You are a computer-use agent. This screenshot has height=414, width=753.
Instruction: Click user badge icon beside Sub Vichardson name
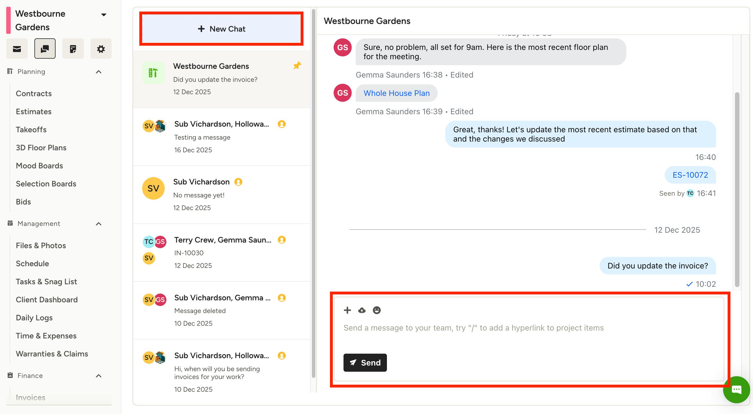[x=238, y=182]
